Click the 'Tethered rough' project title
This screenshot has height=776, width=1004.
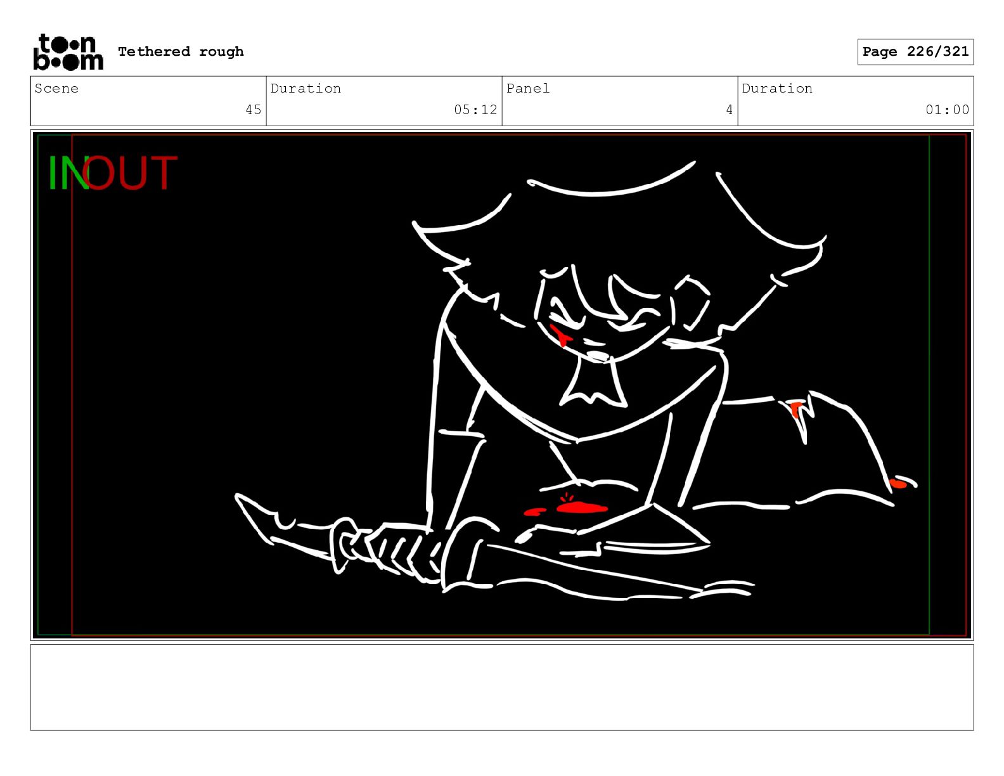pyautogui.click(x=181, y=51)
